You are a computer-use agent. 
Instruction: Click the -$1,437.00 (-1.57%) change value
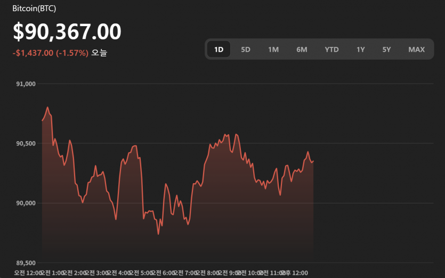[51, 53]
